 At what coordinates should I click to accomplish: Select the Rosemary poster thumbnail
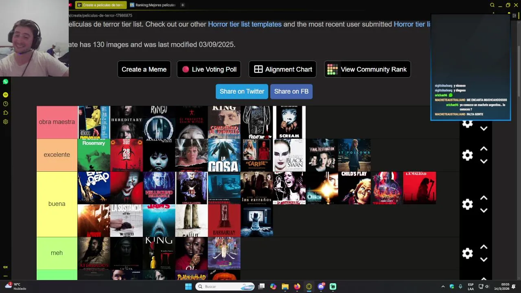pyautogui.click(x=94, y=155)
